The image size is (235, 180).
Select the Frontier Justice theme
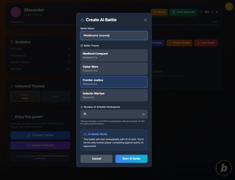(x=114, y=82)
